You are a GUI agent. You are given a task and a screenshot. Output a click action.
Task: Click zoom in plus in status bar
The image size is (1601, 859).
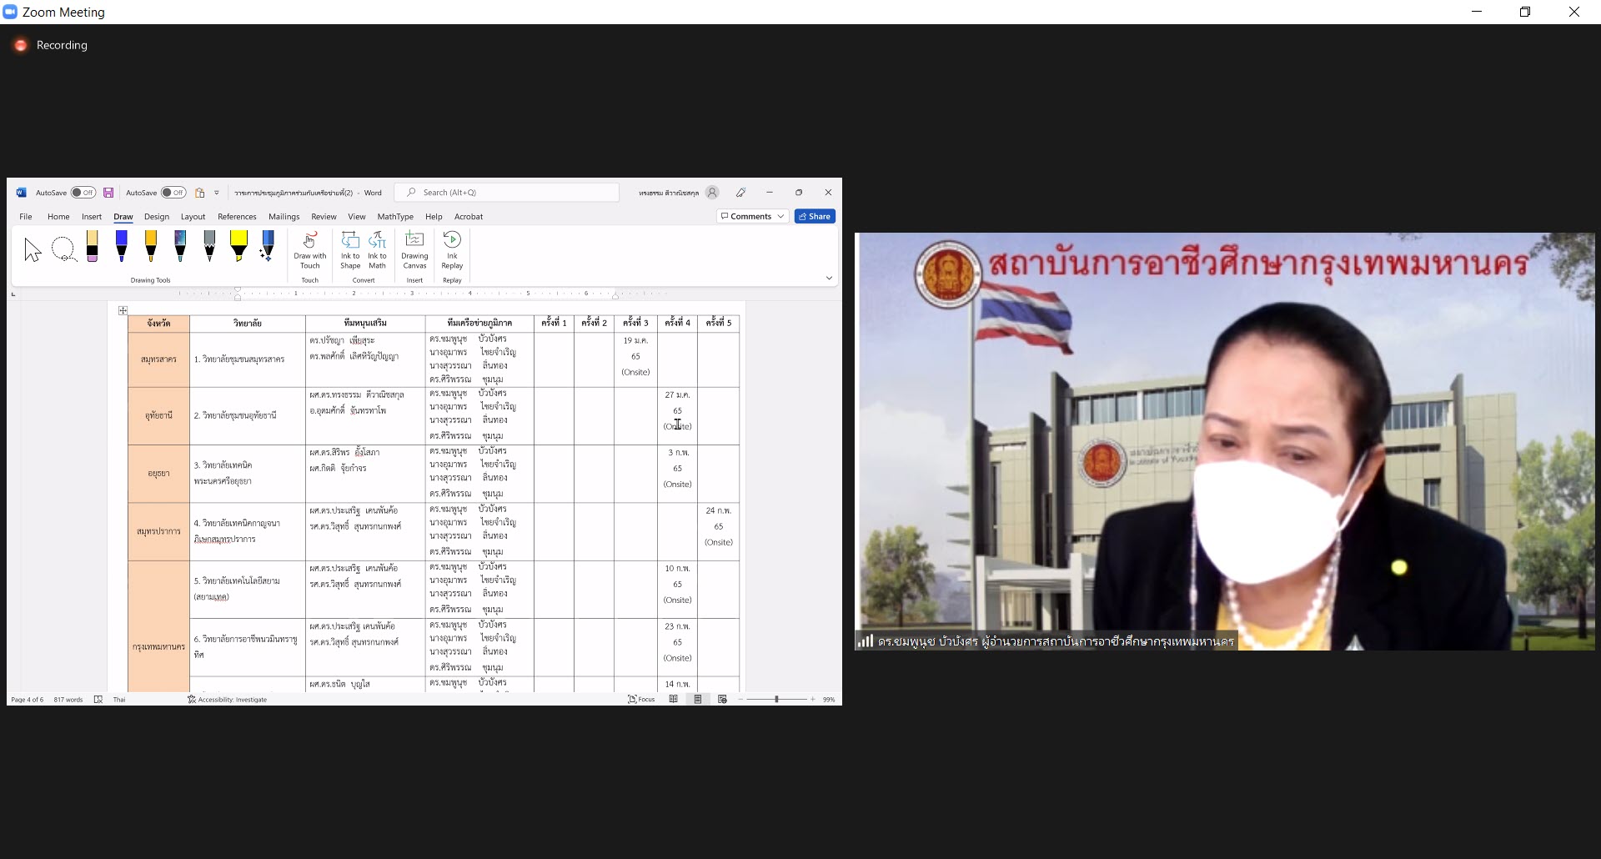coord(813,700)
